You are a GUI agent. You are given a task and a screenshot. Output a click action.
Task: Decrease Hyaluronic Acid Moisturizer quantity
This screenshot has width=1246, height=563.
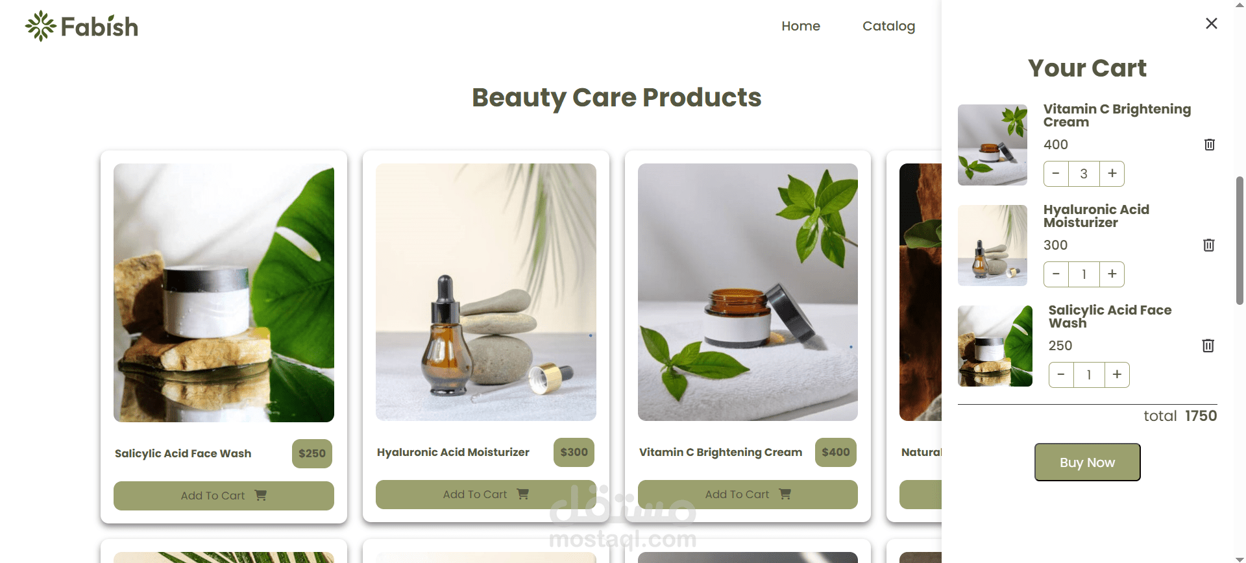click(x=1056, y=274)
